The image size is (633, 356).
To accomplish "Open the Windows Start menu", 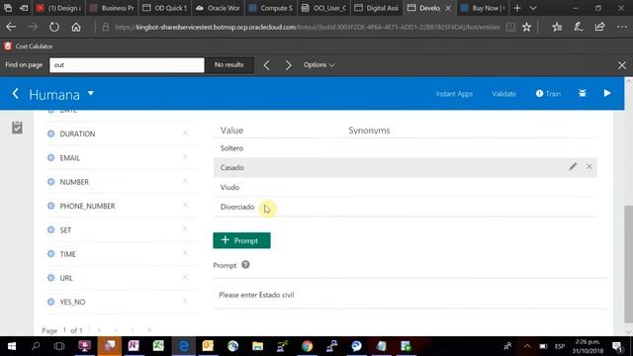I will tap(12, 346).
